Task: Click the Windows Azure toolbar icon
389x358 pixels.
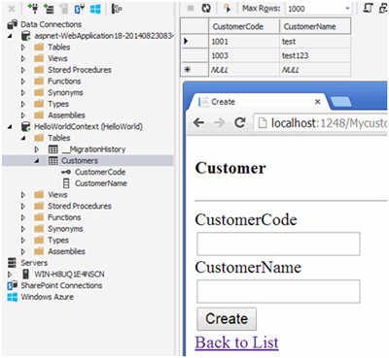Action: tap(95, 9)
